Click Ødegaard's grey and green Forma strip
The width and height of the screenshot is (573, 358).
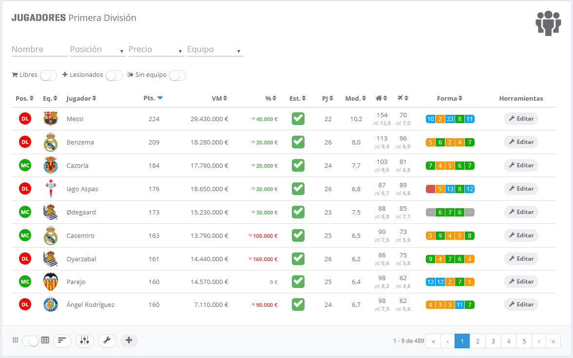[450, 213]
